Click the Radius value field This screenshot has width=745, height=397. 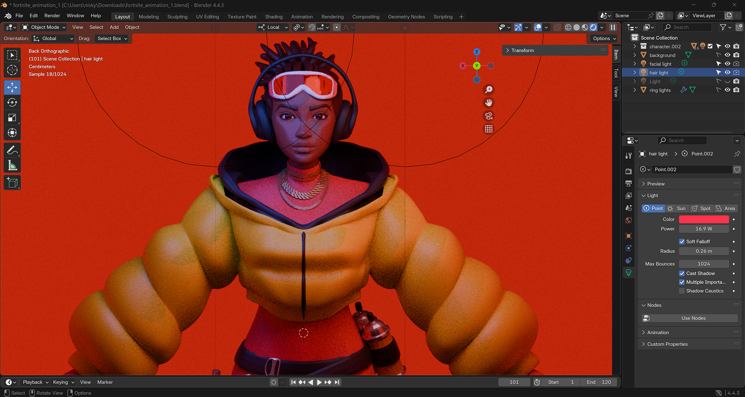click(704, 251)
